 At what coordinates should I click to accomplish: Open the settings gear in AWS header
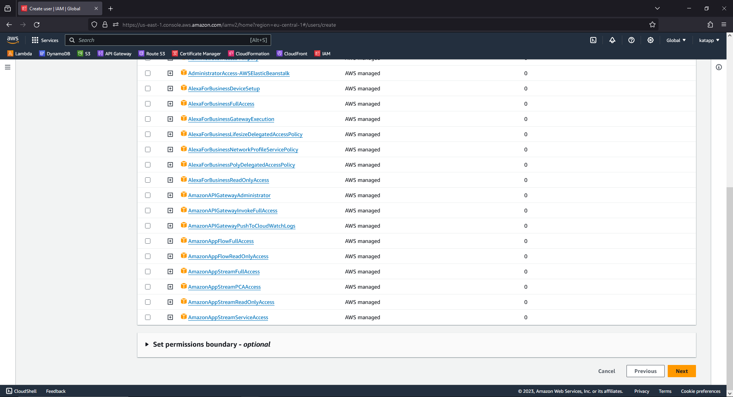651,40
